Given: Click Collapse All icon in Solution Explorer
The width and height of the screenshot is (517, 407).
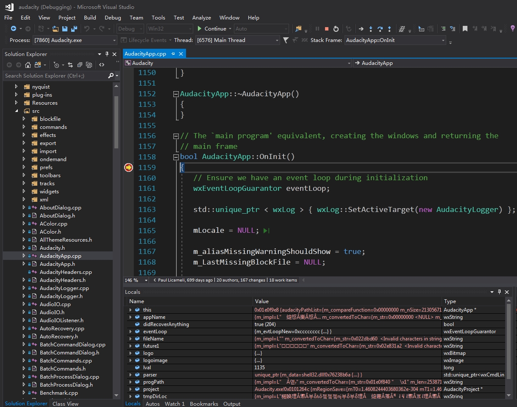Looking at the screenshot, I should tap(79, 65).
